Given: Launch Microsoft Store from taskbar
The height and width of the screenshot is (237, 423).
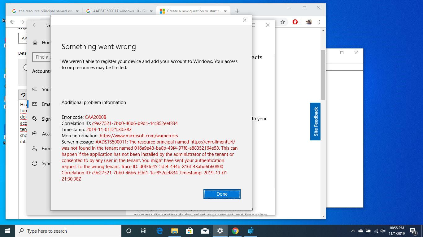Looking at the screenshot, I should (190, 231).
